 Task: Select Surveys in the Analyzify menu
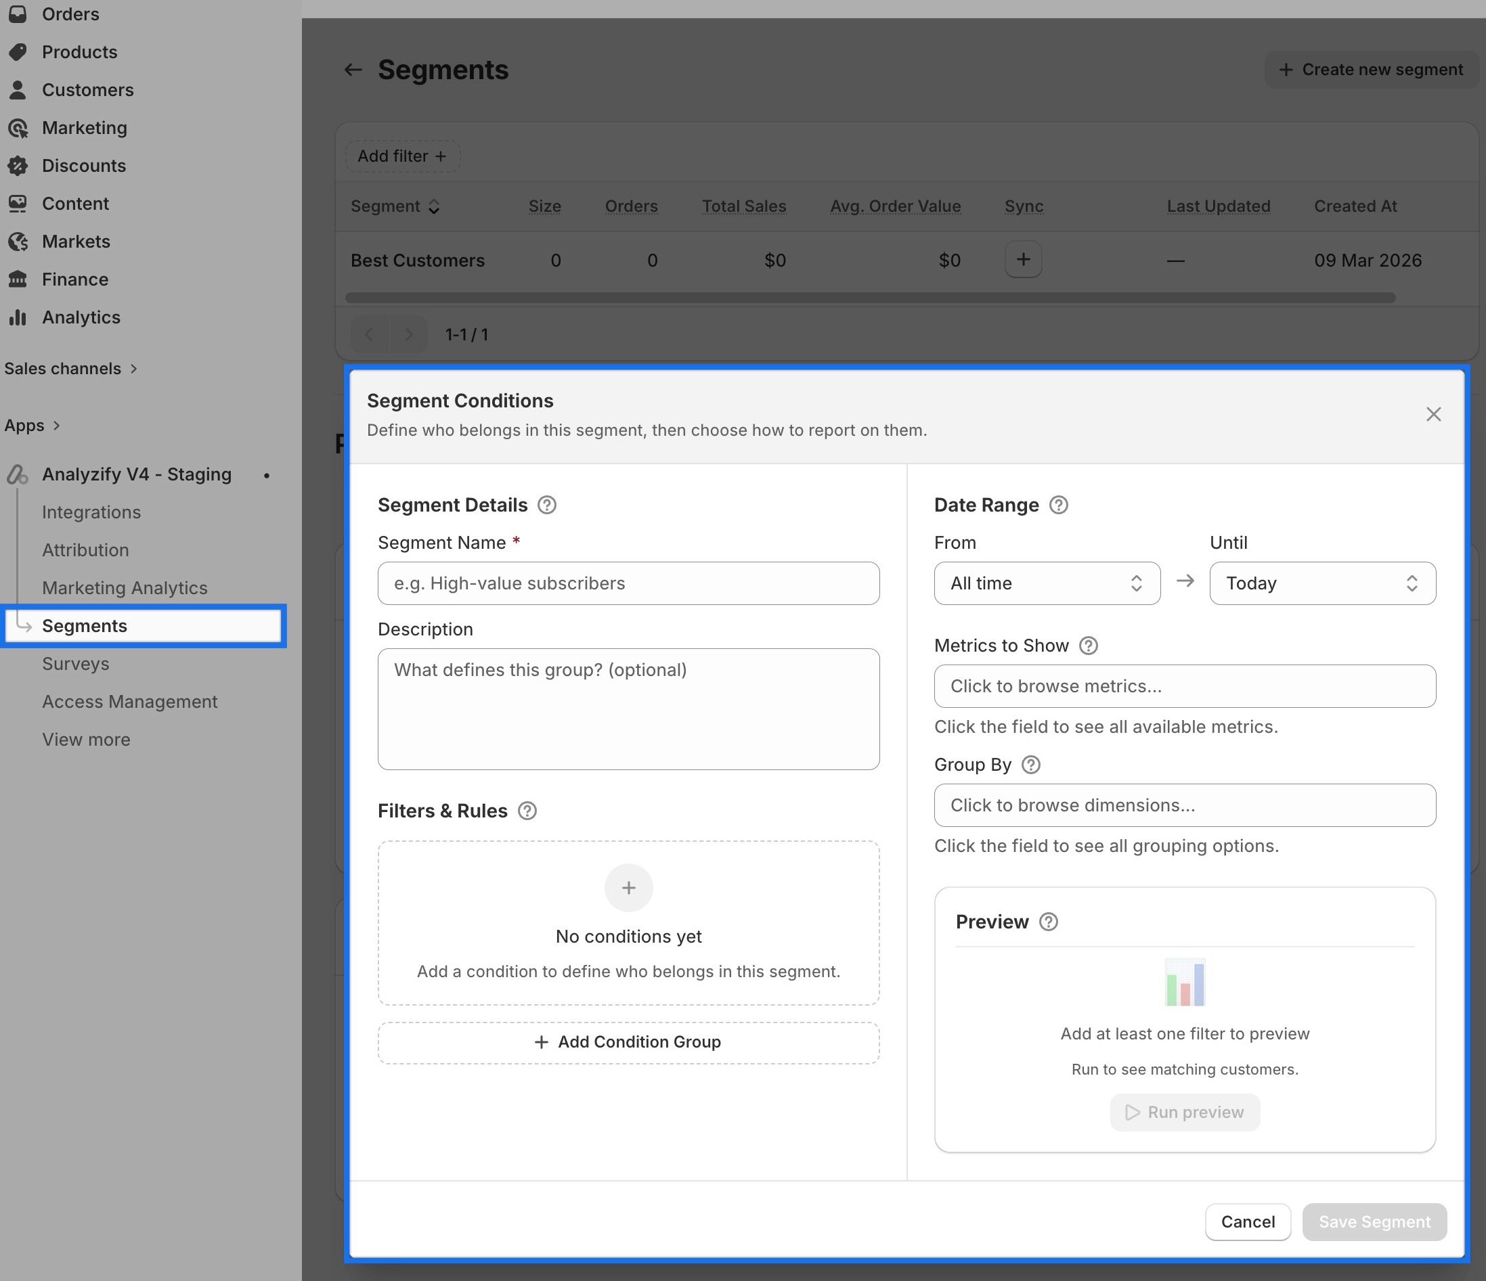pyautogui.click(x=75, y=663)
